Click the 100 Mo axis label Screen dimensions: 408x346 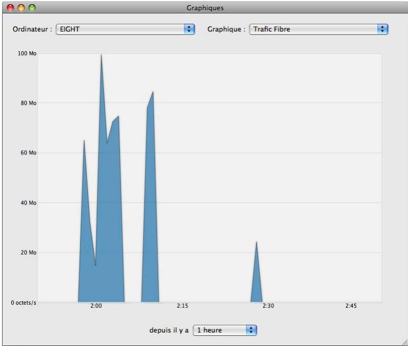click(27, 53)
